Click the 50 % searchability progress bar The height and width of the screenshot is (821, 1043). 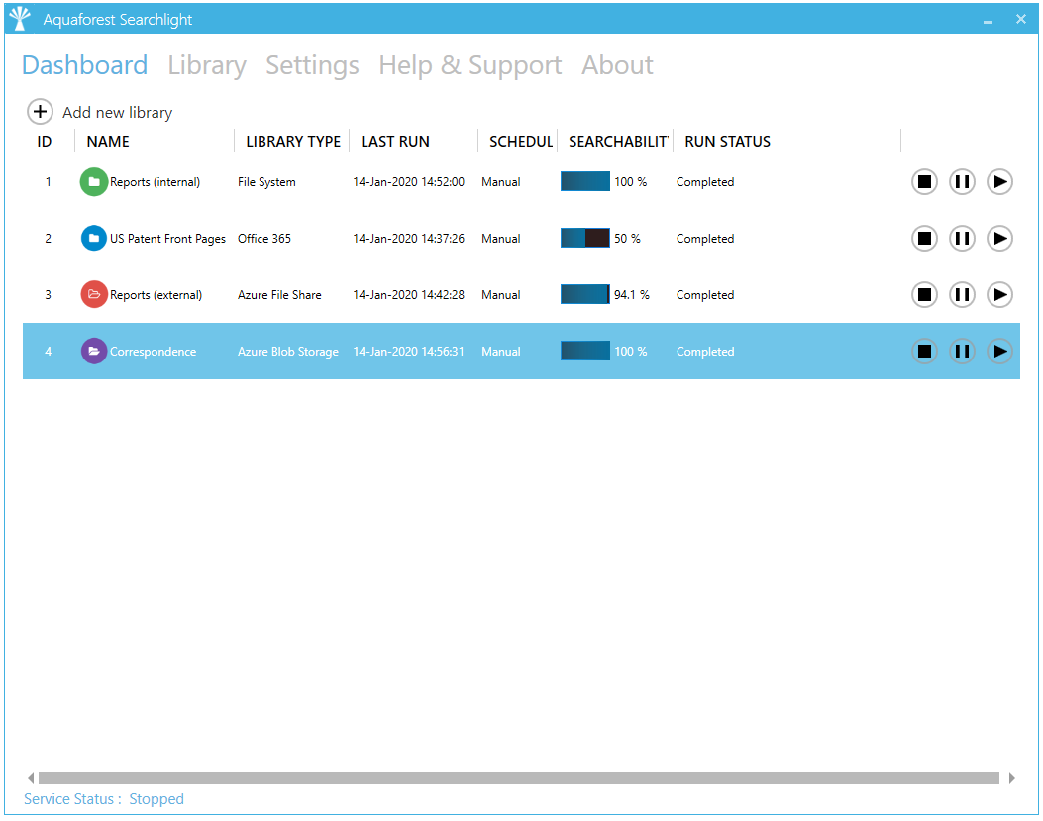tap(585, 239)
